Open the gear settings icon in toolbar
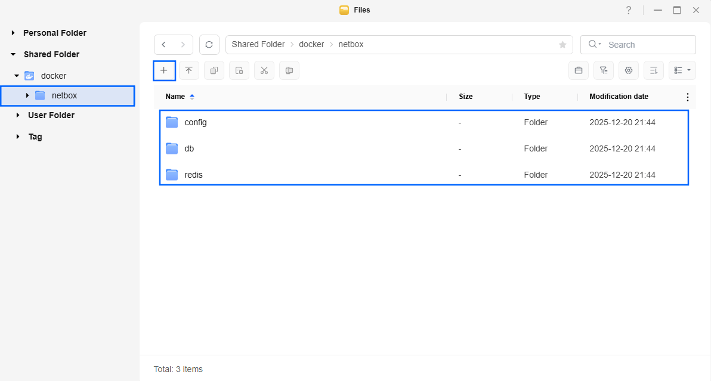This screenshot has height=381, width=711. pyautogui.click(x=628, y=70)
